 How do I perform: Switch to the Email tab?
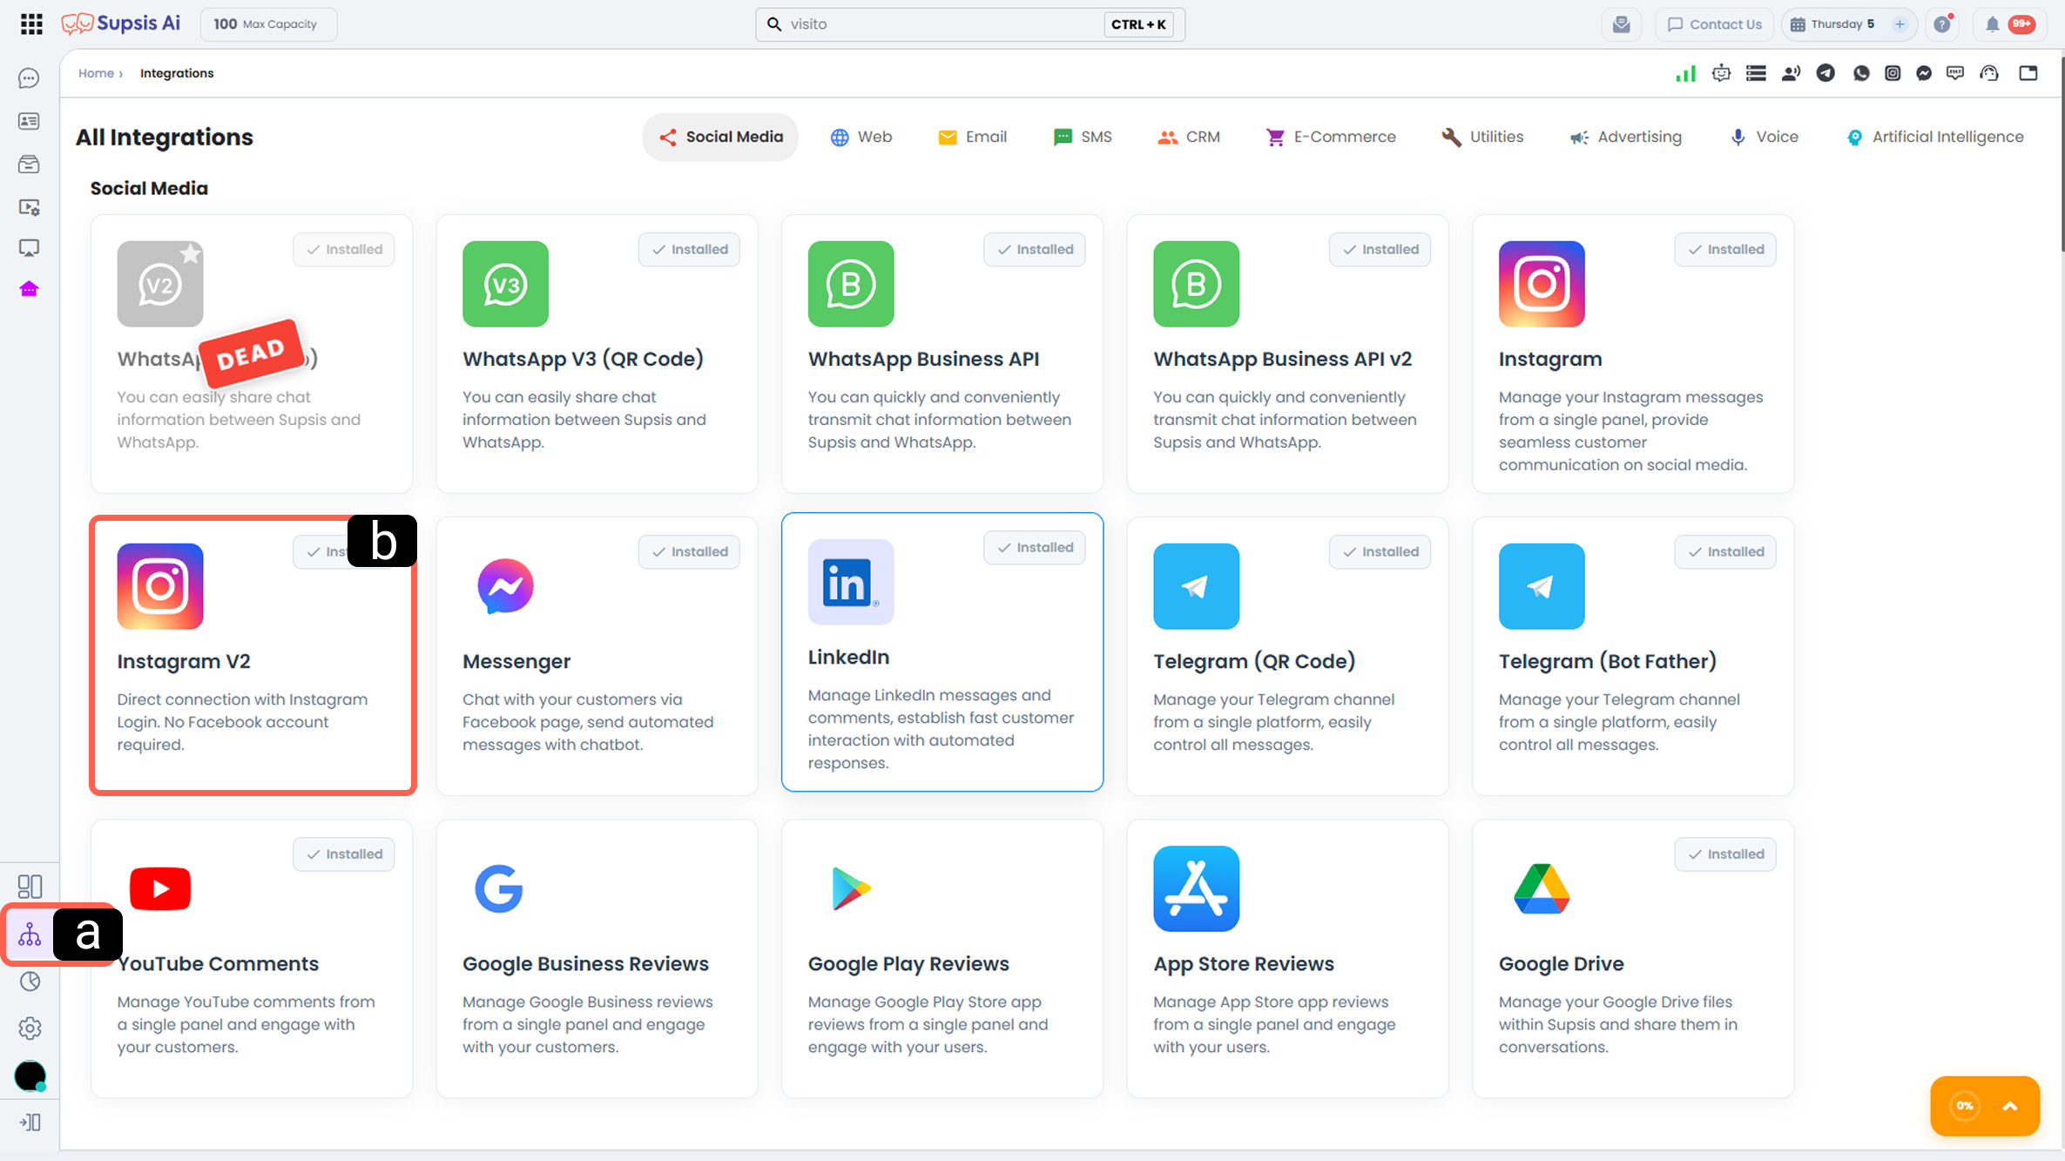tap(973, 137)
